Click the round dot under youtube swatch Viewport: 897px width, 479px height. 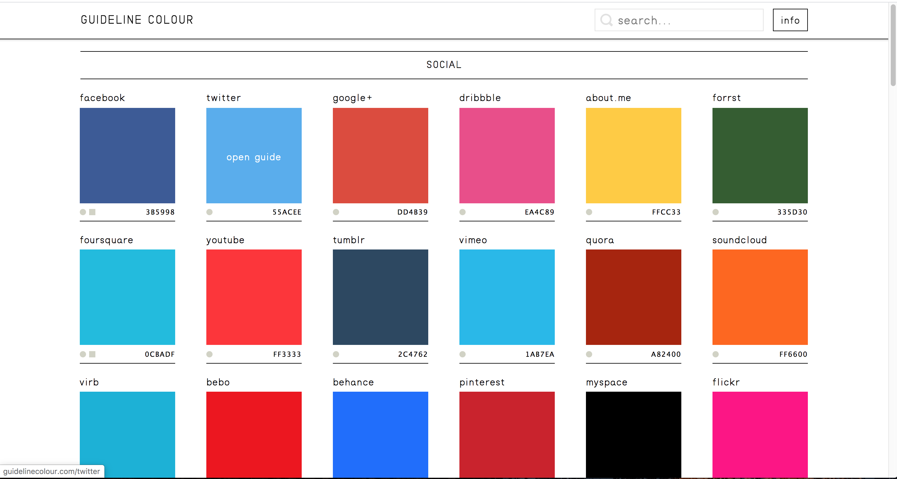click(x=209, y=354)
